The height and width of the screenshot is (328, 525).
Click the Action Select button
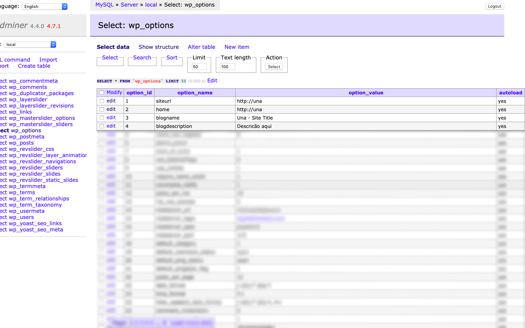click(274, 67)
